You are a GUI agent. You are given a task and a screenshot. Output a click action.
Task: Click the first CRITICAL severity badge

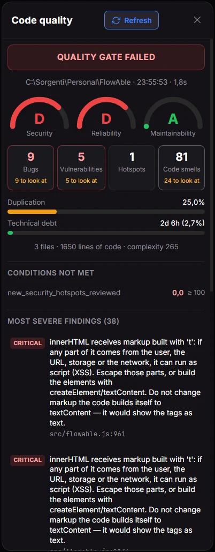coord(27,343)
